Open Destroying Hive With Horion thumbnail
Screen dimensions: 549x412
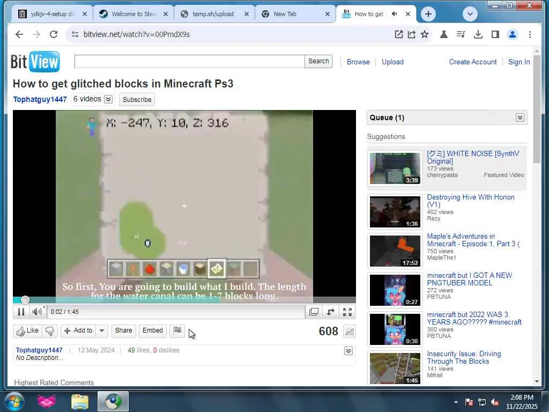[395, 212]
